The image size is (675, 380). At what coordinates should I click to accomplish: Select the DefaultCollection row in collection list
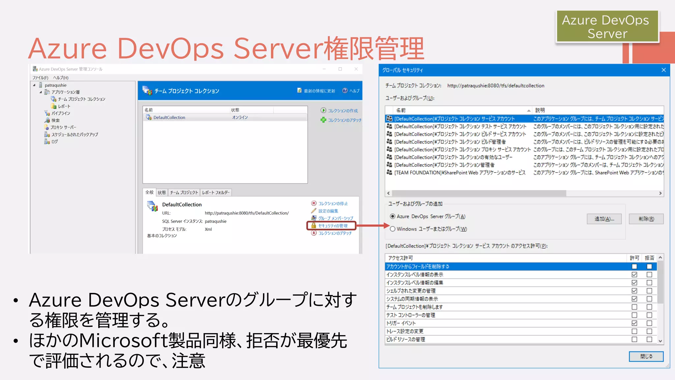[x=225, y=117]
